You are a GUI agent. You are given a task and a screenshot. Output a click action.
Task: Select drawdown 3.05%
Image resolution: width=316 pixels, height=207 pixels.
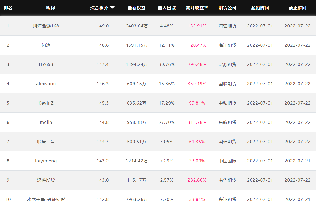[x=167, y=142]
